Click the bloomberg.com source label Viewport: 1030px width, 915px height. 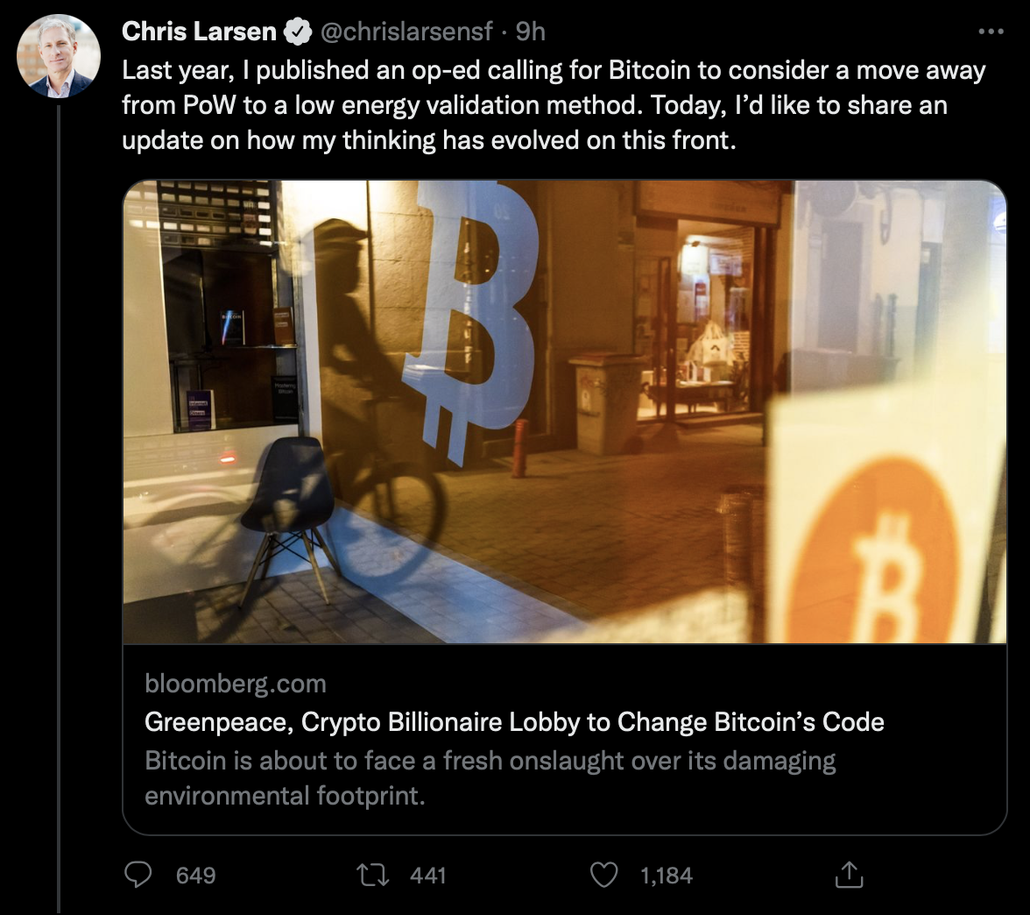(x=235, y=684)
